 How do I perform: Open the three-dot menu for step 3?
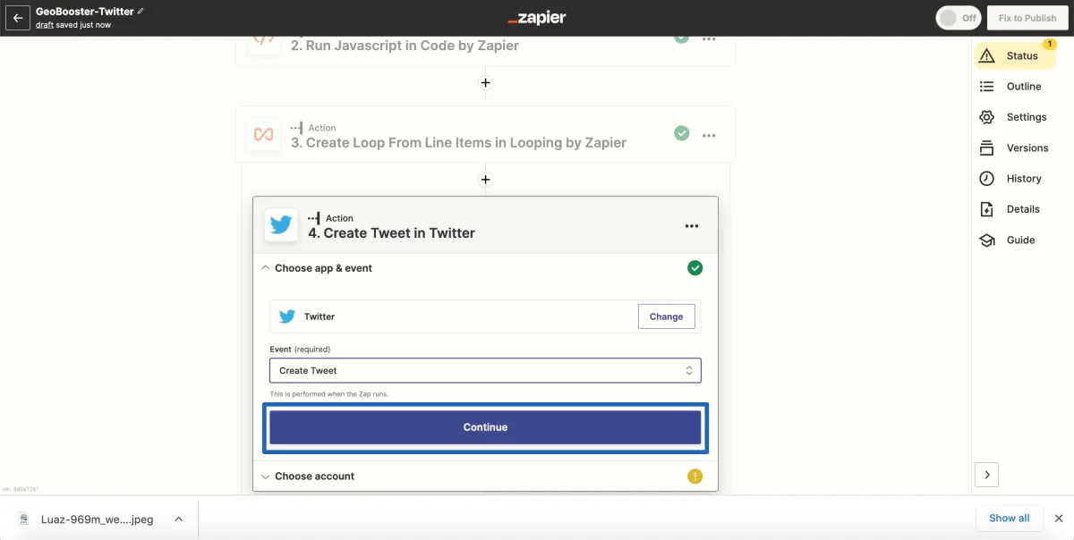pyautogui.click(x=709, y=136)
